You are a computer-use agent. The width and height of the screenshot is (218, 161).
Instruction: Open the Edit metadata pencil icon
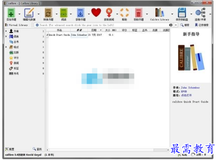pos(29,13)
